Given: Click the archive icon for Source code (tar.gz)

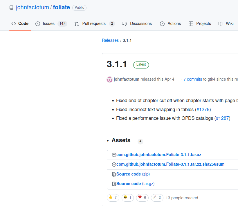Looking at the screenshot, I should (x=114, y=184).
